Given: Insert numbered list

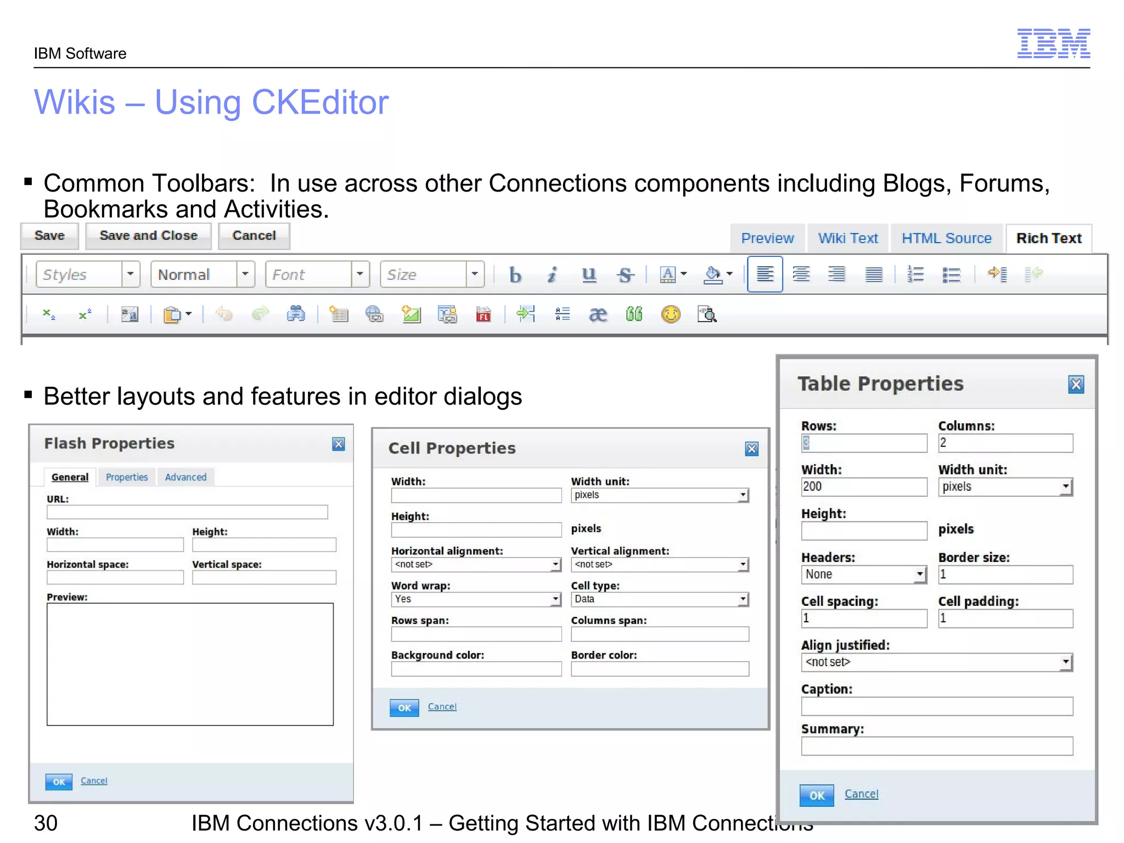Looking at the screenshot, I should pos(915,274).
